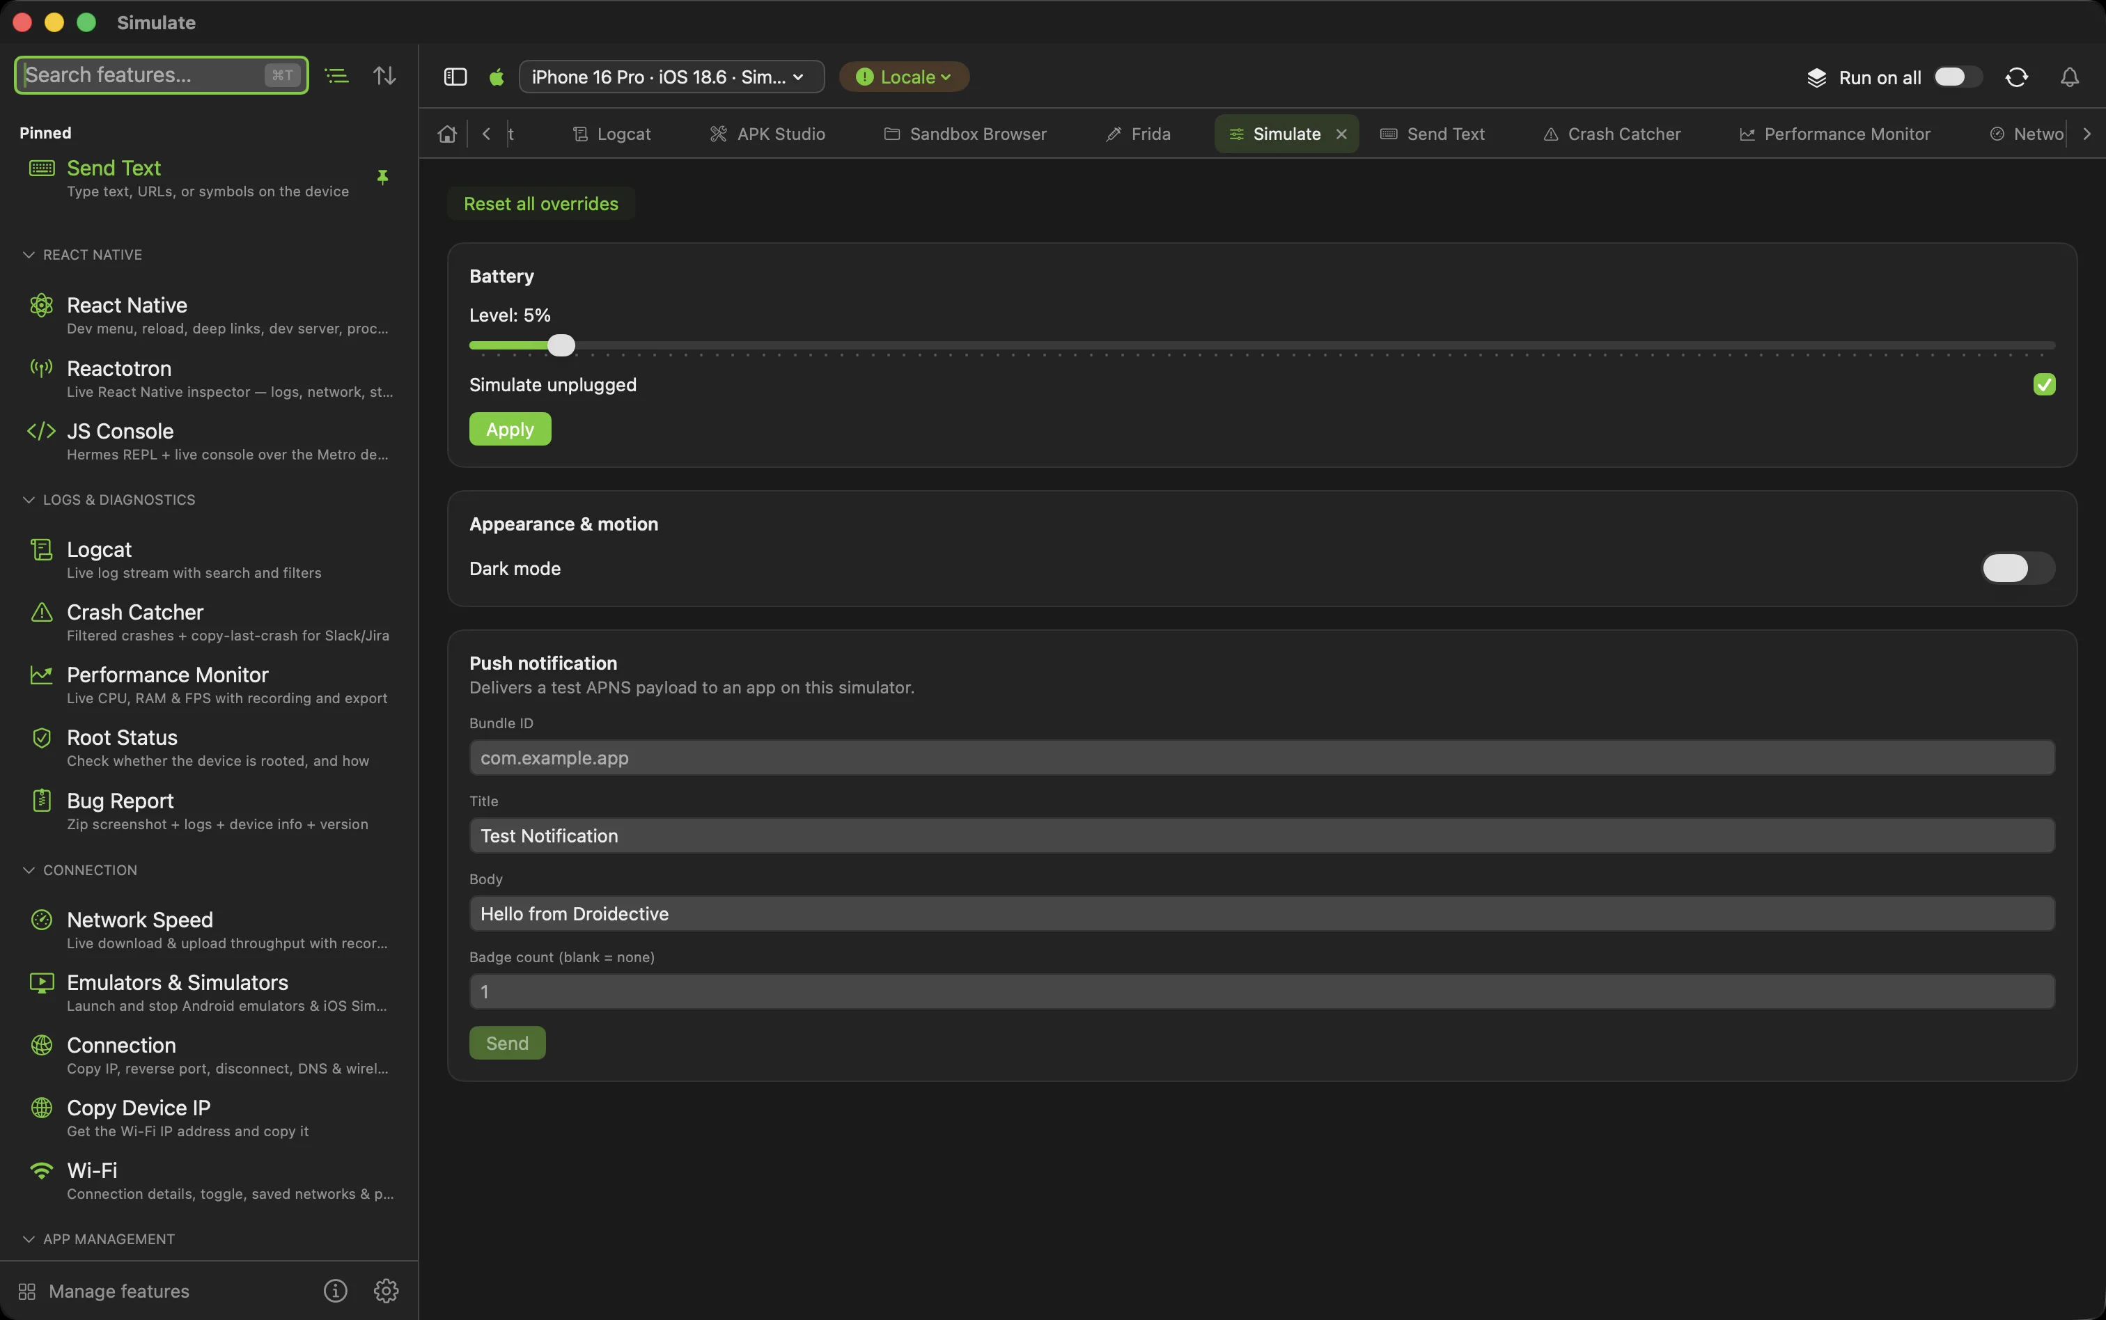Click the refresh devices icon

click(2016, 77)
